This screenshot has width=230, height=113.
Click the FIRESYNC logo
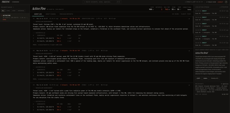[x=6, y=2]
